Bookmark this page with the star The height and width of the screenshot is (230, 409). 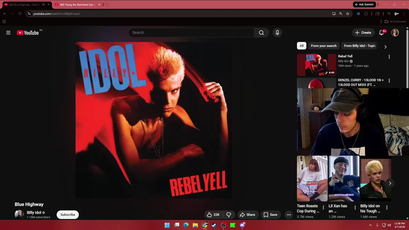pyautogui.click(x=348, y=14)
